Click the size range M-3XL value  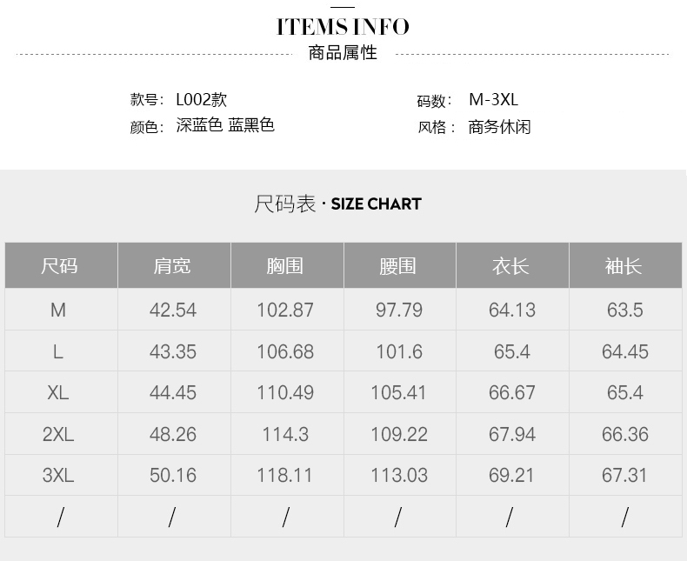click(493, 100)
